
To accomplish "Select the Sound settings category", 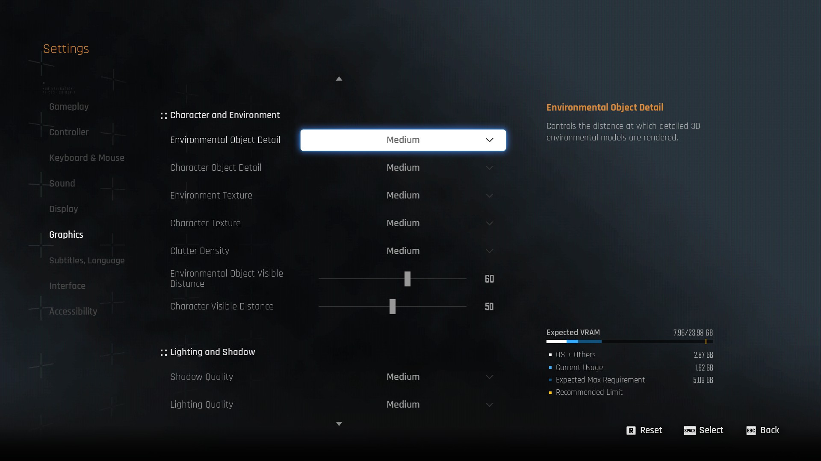I will (62, 184).
